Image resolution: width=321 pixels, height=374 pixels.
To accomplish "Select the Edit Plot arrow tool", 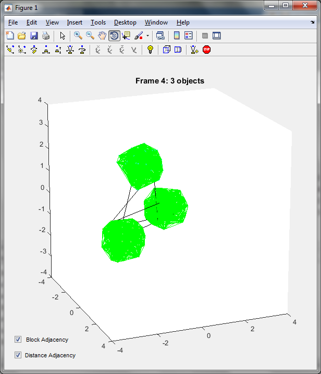I will point(63,36).
